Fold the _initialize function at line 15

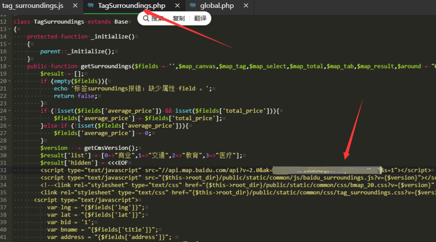point(10,44)
